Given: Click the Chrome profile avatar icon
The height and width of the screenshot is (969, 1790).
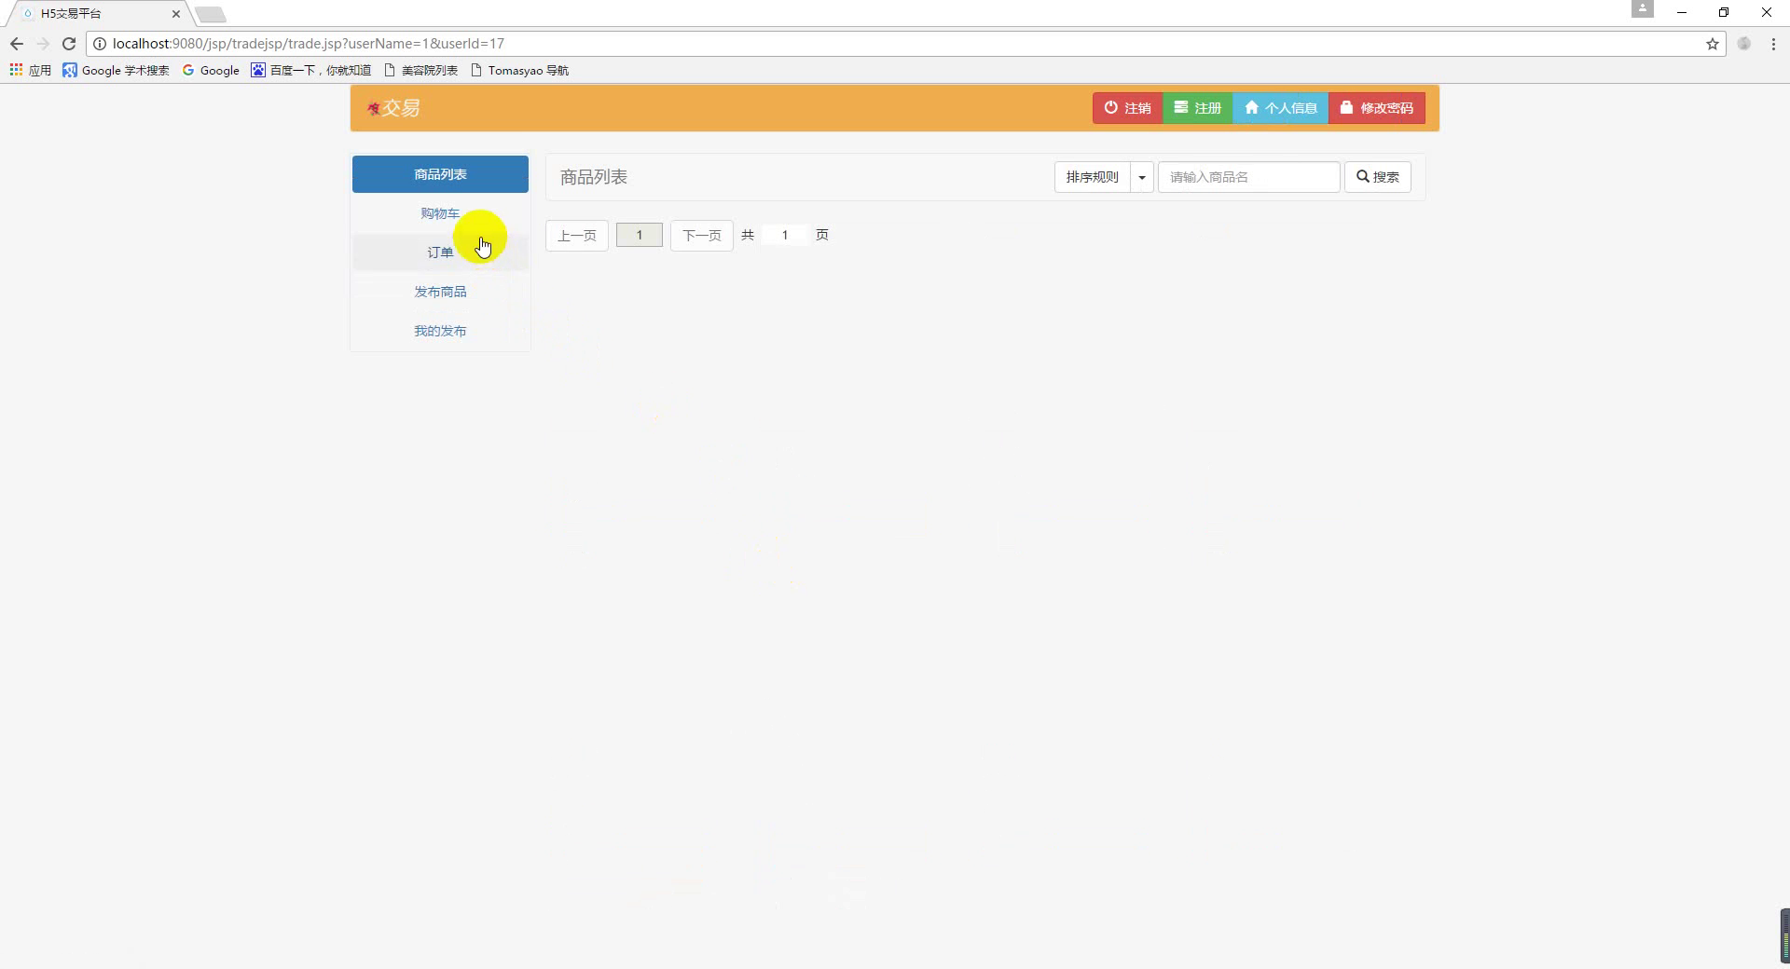Looking at the screenshot, I should (x=1643, y=9).
